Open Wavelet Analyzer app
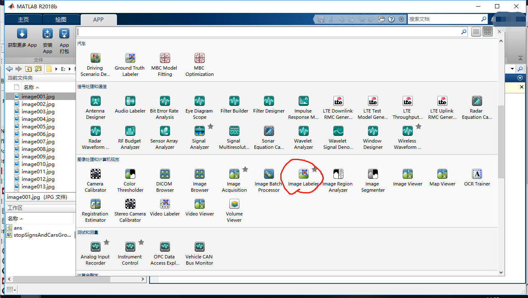The width and height of the screenshot is (528, 298). [x=303, y=138]
